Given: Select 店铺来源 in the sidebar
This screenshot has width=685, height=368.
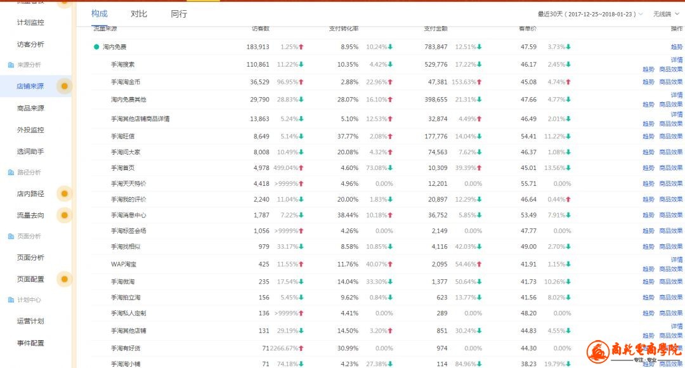Looking at the screenshot, I should 30,86.
